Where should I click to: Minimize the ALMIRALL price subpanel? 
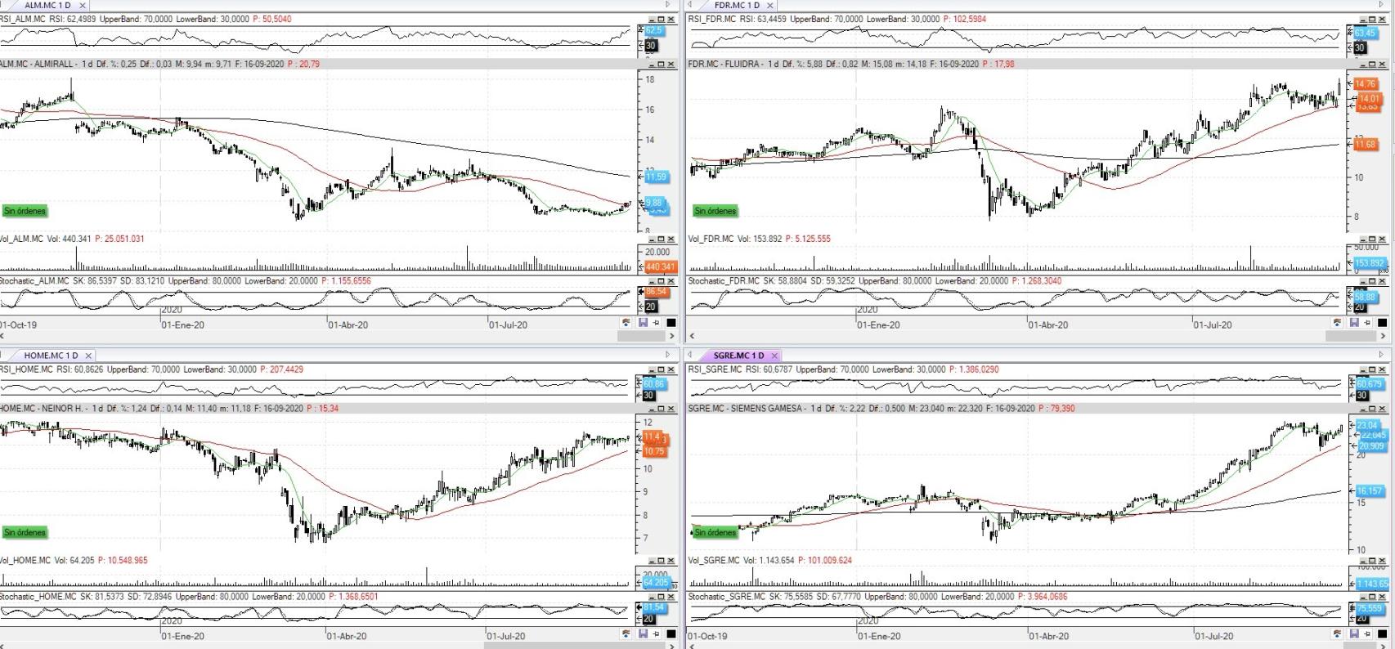pos(652,64)
